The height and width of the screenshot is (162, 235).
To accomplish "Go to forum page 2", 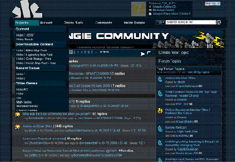I will (74, 52).
